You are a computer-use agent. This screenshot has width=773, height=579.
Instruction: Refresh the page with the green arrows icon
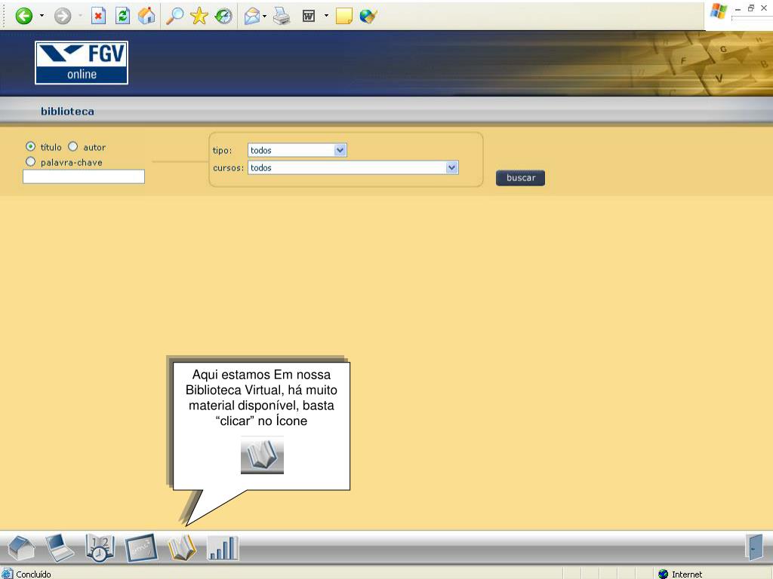pos(122,16)
